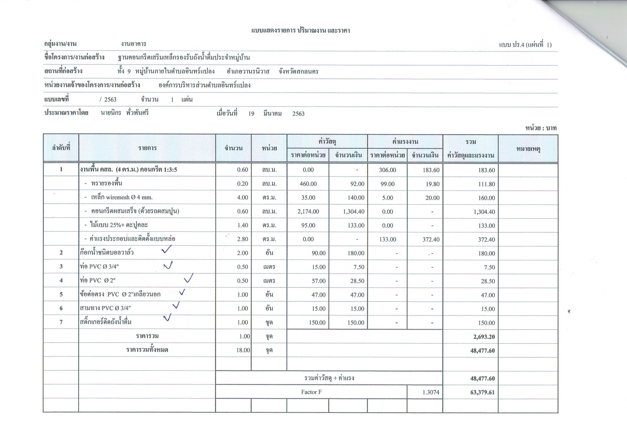Click the unit label หน่วย : บาท

coord(541,128)
